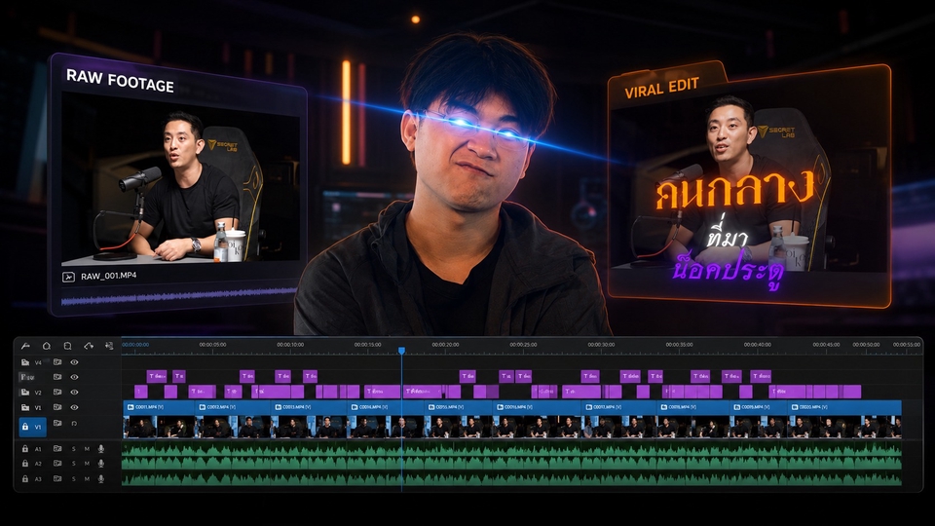Viewport: 935px width, 526px height.
Task: Select the wrench-shaped tool icon in timeline toolbar
Action: (25, 346)
